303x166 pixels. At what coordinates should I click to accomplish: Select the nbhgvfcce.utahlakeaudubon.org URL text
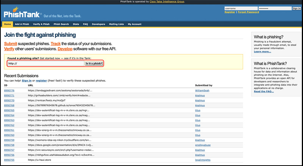61,155
